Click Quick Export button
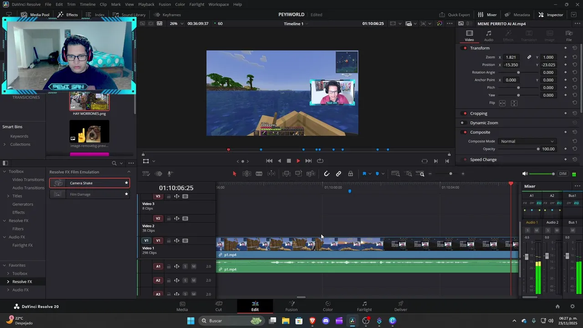The width and height of the screenshot is (583, 328). tap(454, 15)
